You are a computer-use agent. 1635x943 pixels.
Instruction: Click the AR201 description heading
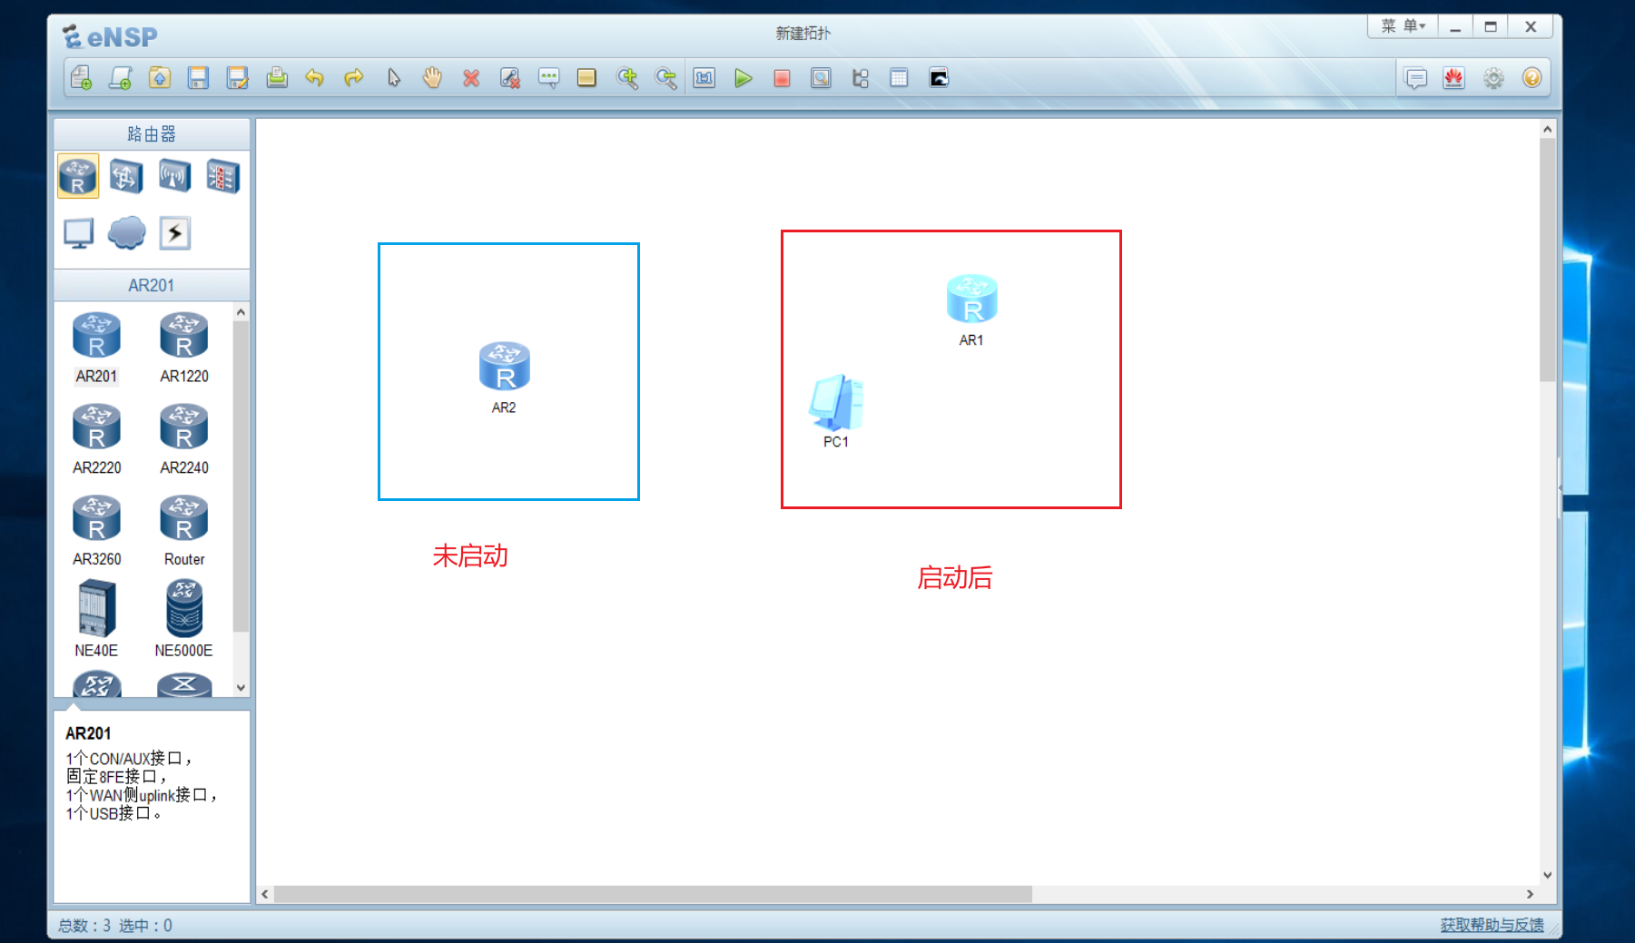coord(88,733)
